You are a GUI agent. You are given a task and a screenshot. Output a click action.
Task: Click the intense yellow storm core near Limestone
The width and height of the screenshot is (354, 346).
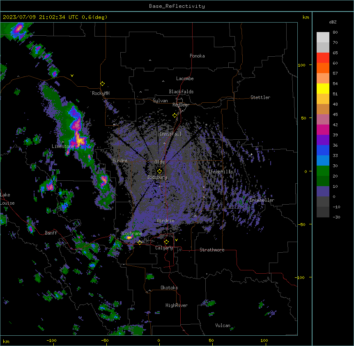(80, 140)
